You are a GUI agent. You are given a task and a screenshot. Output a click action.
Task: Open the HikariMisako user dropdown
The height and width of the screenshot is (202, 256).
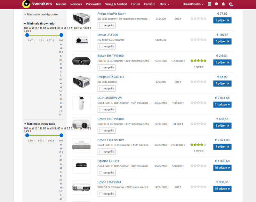pos(193,4)
